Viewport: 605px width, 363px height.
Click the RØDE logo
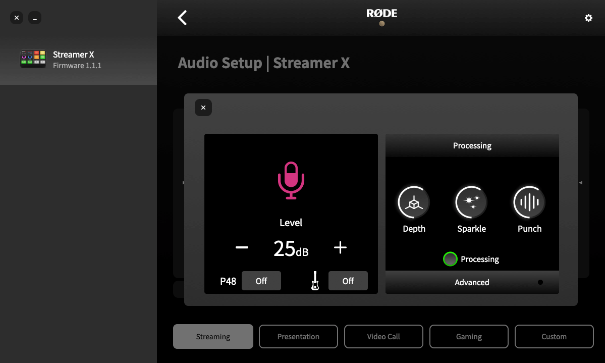click(x=381, y=14)
